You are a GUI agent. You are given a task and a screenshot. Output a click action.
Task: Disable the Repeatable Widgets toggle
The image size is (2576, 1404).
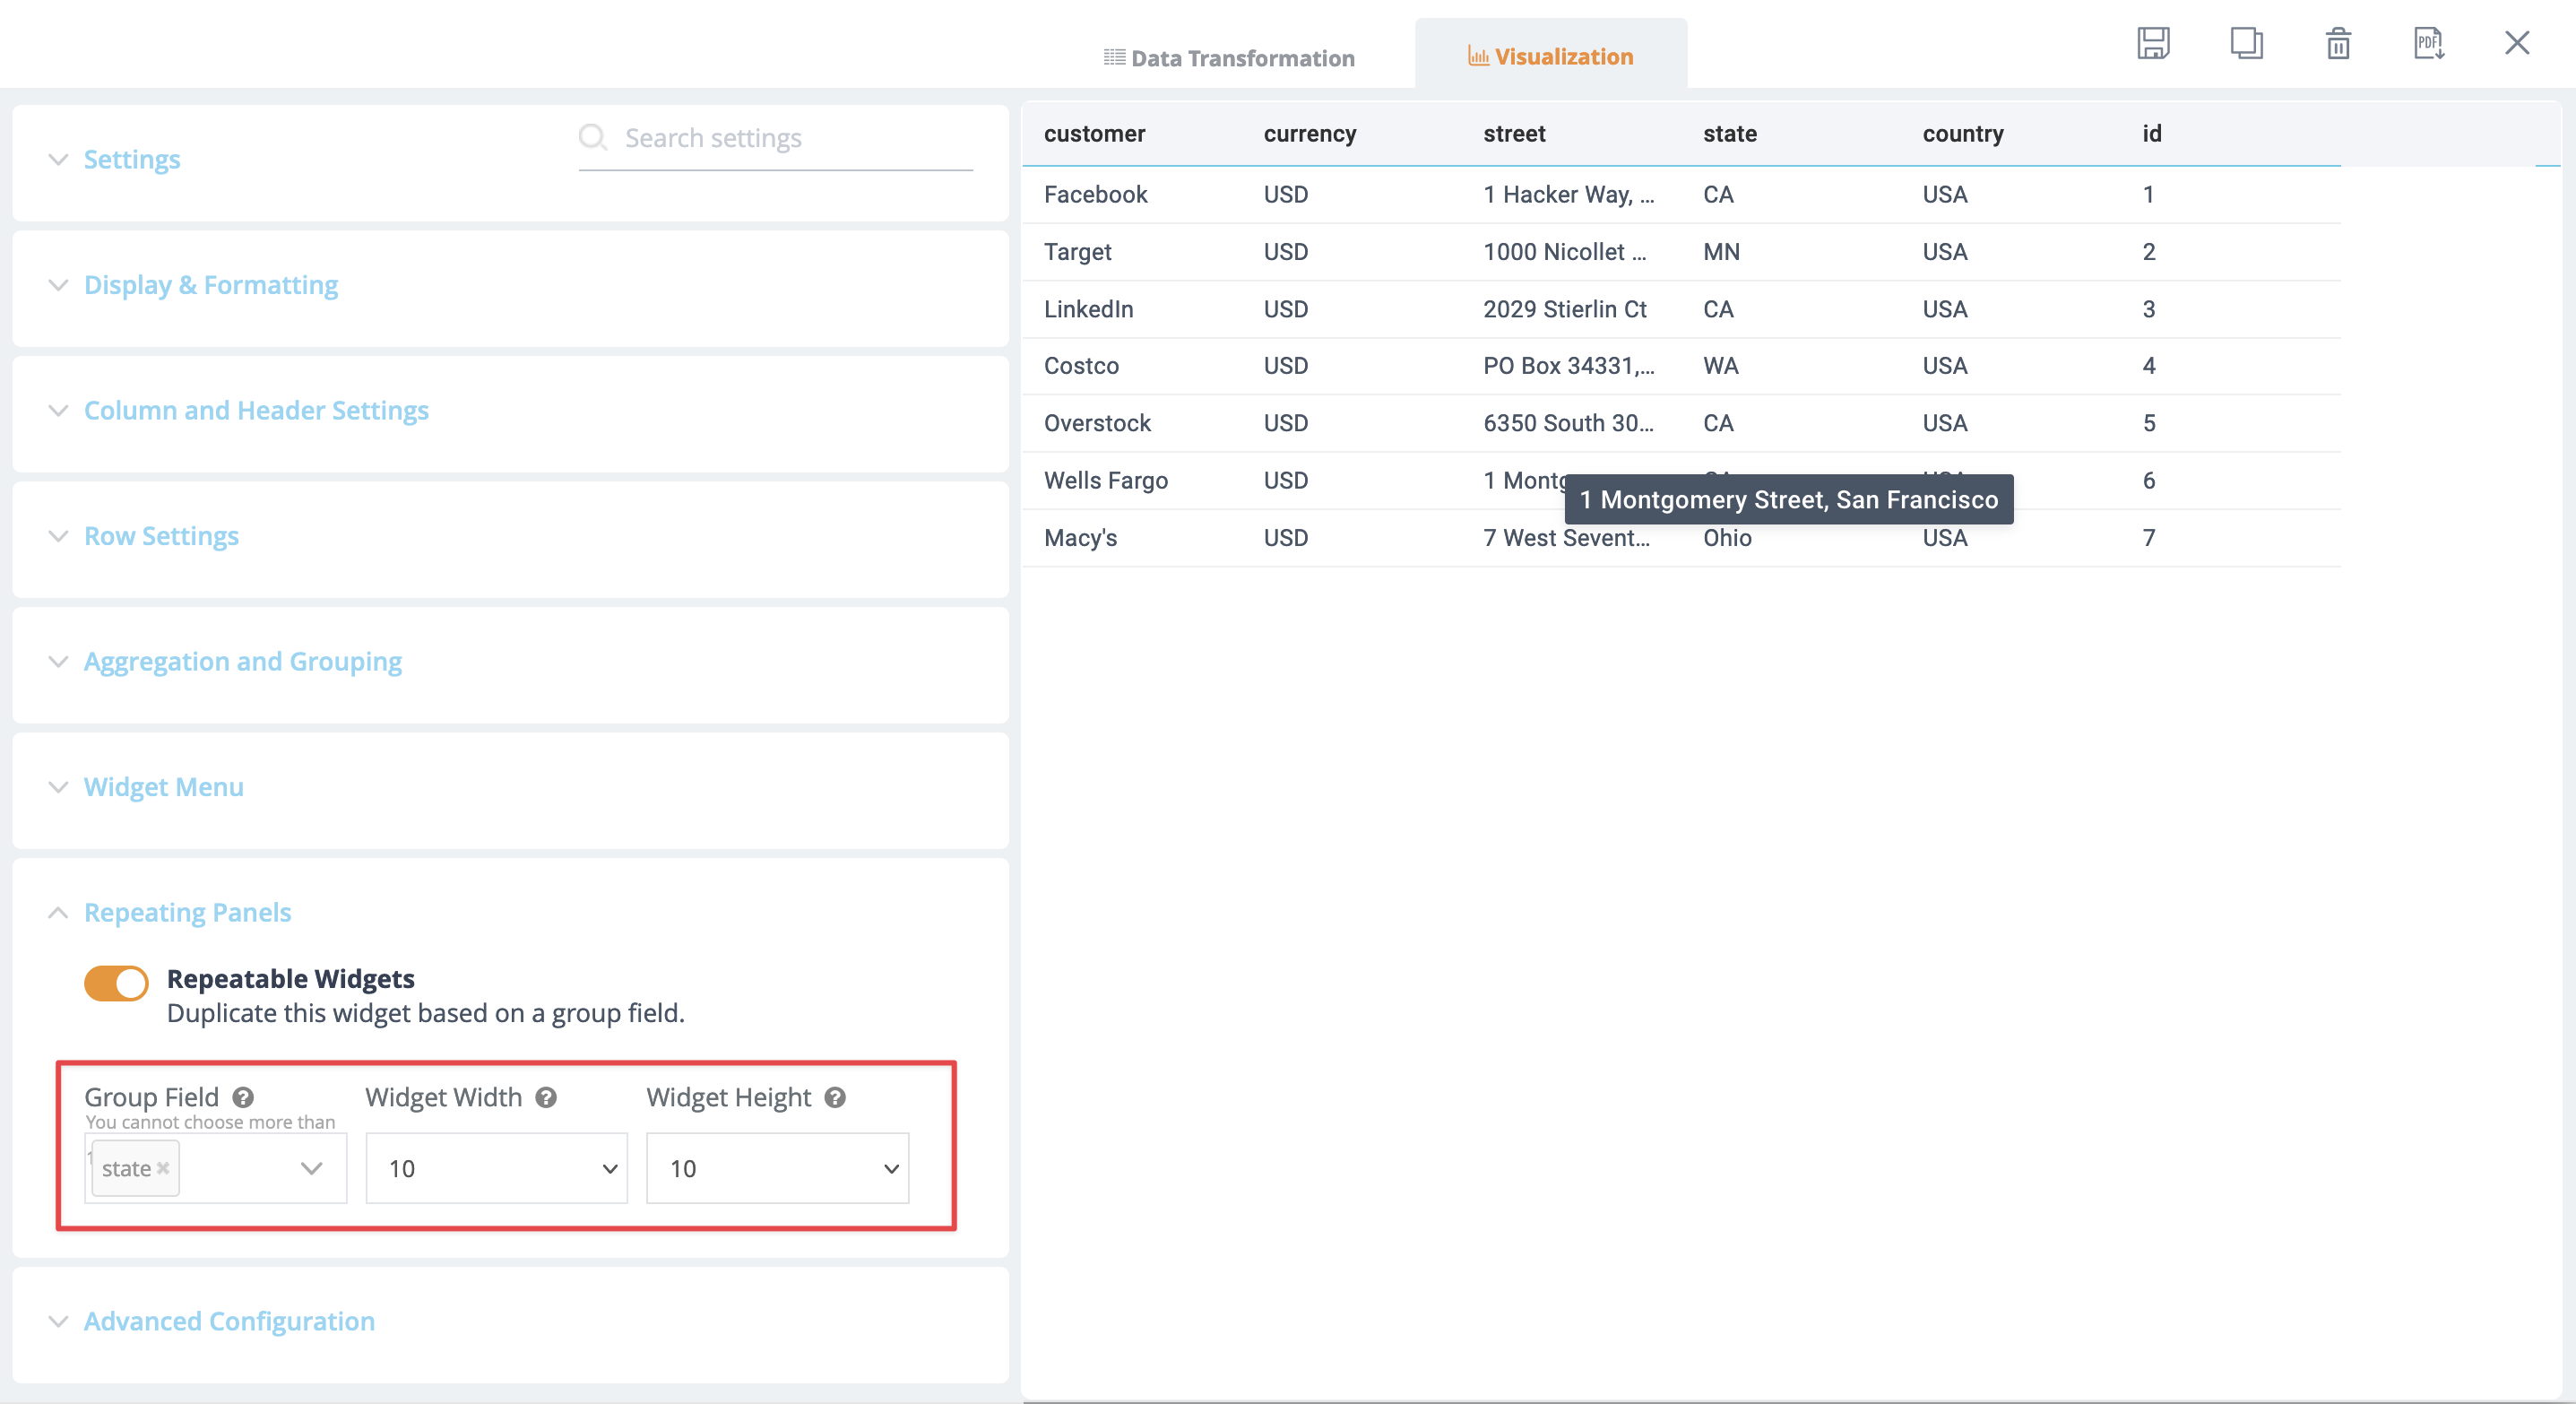[117, 983]
